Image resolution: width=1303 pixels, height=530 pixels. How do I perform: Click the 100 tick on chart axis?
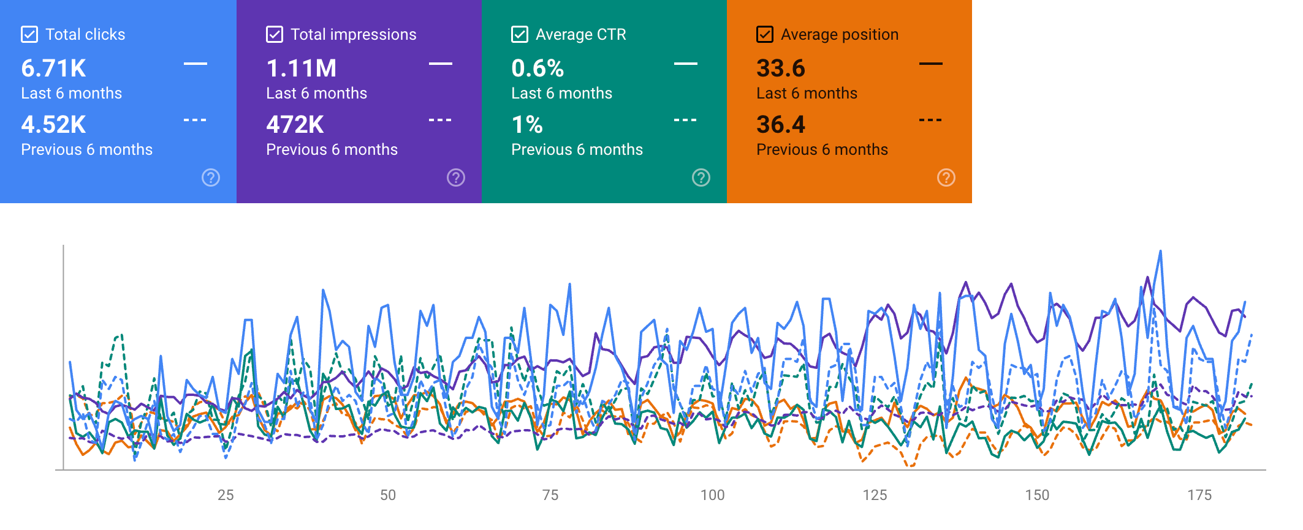pos(713,495)
